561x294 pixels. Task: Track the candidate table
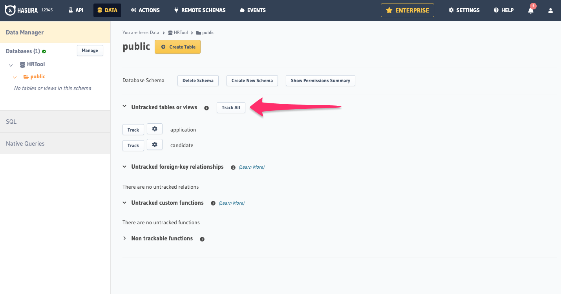click(x=133, y=145)
